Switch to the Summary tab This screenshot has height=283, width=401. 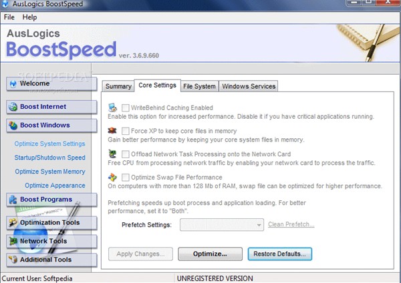[118, 86]
